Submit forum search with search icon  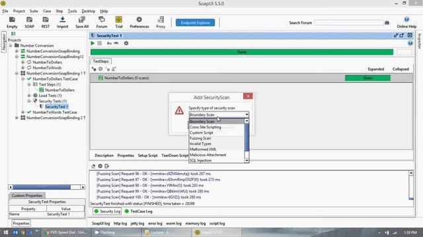(387, 23)
